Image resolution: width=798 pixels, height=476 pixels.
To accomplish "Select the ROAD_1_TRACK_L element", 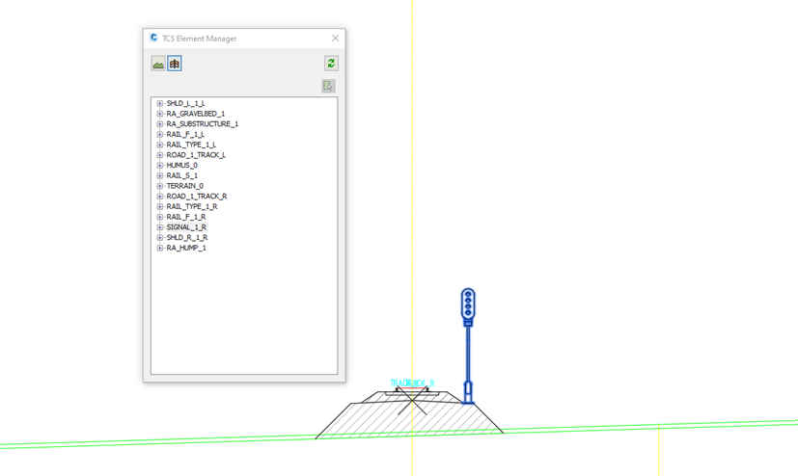I will (x=196, y=155).
